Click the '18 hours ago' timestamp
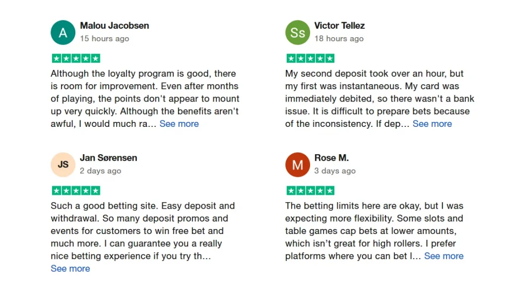Image resolution: width=508 pixels, height=286 pixels. 339,39
